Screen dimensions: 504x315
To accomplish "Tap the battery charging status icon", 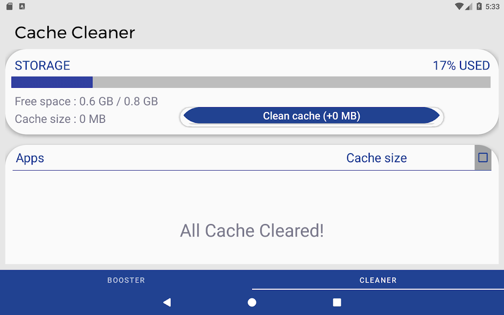I will tap(479, 6).
